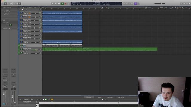Viewport: 191px width, 107px height.
Task: Open the media Browsers icon at top right
Action: pos(190,4)
